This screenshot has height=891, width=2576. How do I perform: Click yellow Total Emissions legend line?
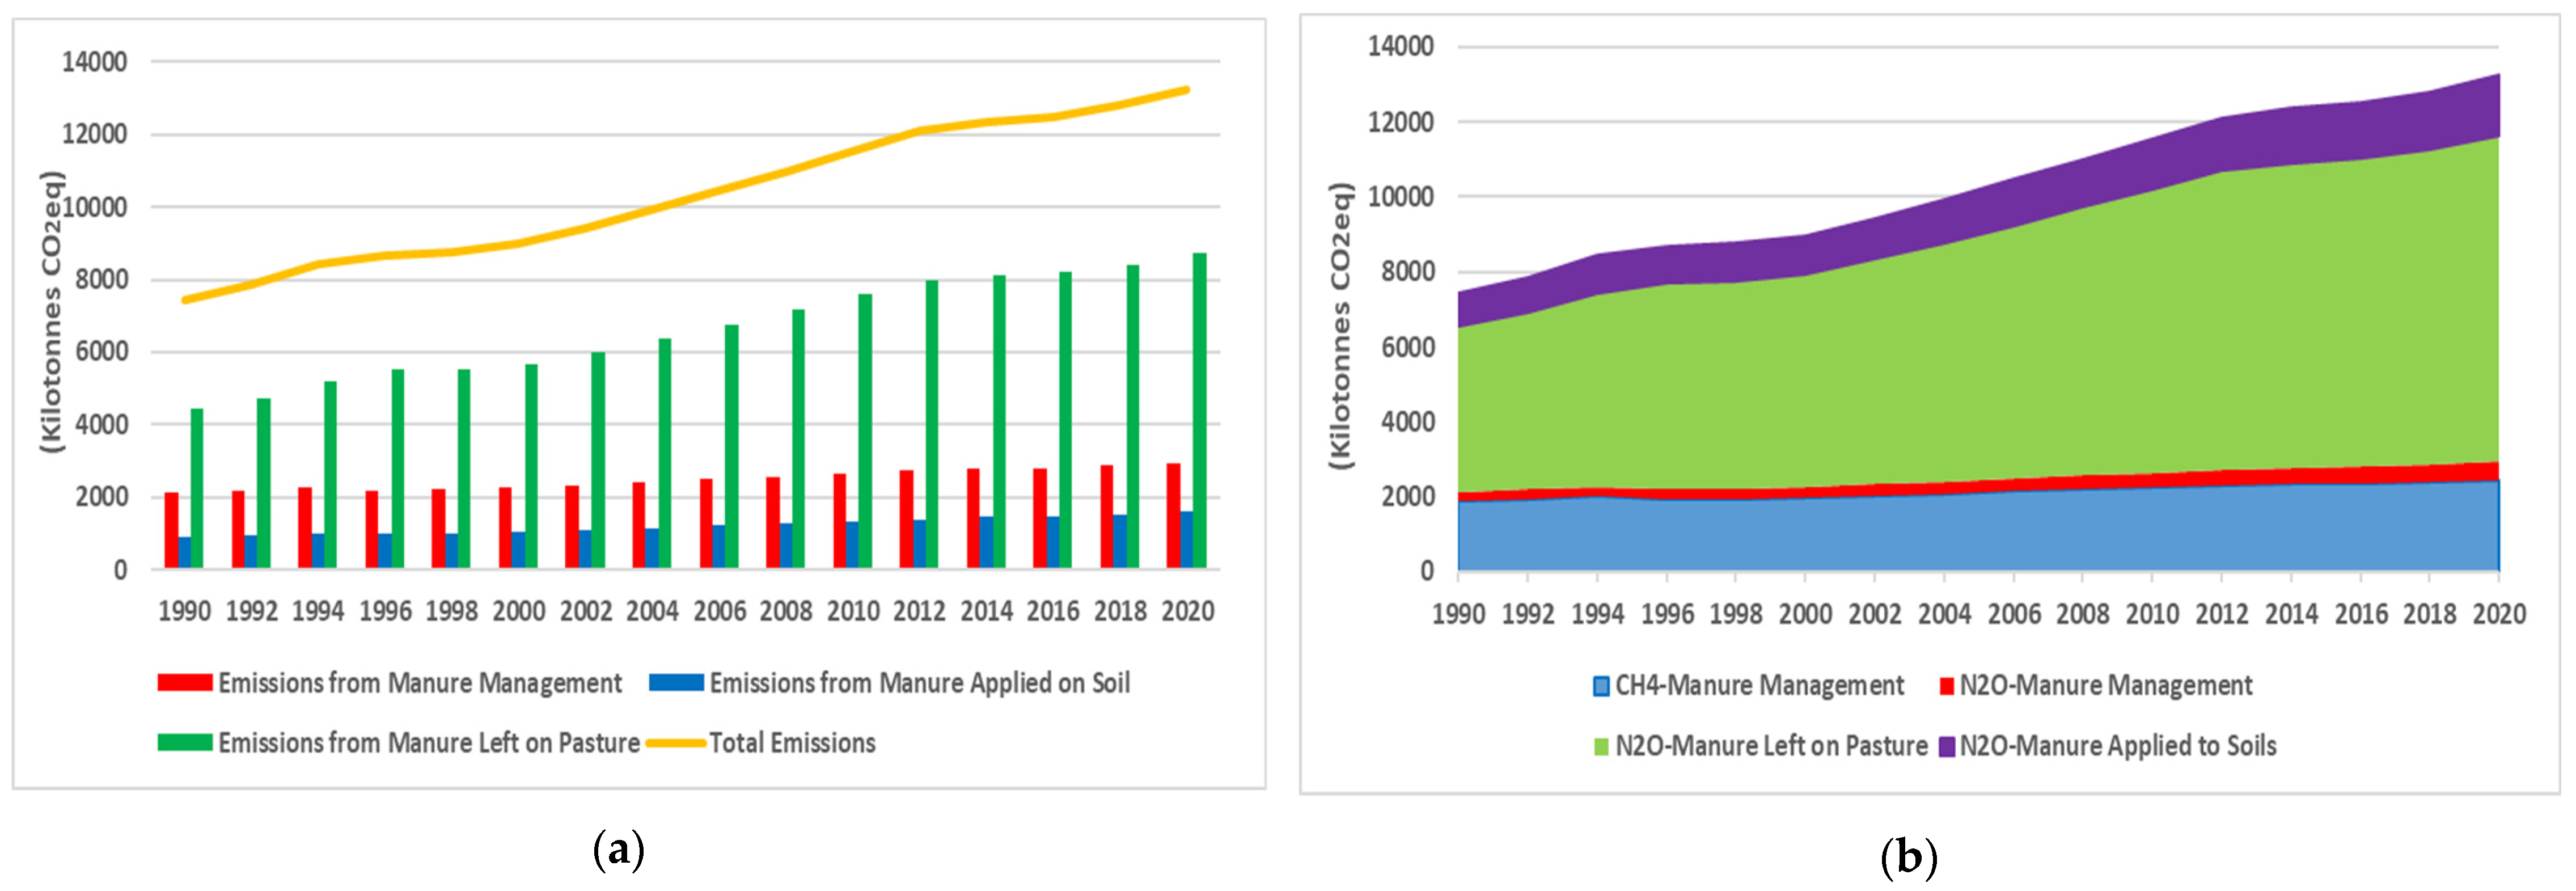(676, 743)
